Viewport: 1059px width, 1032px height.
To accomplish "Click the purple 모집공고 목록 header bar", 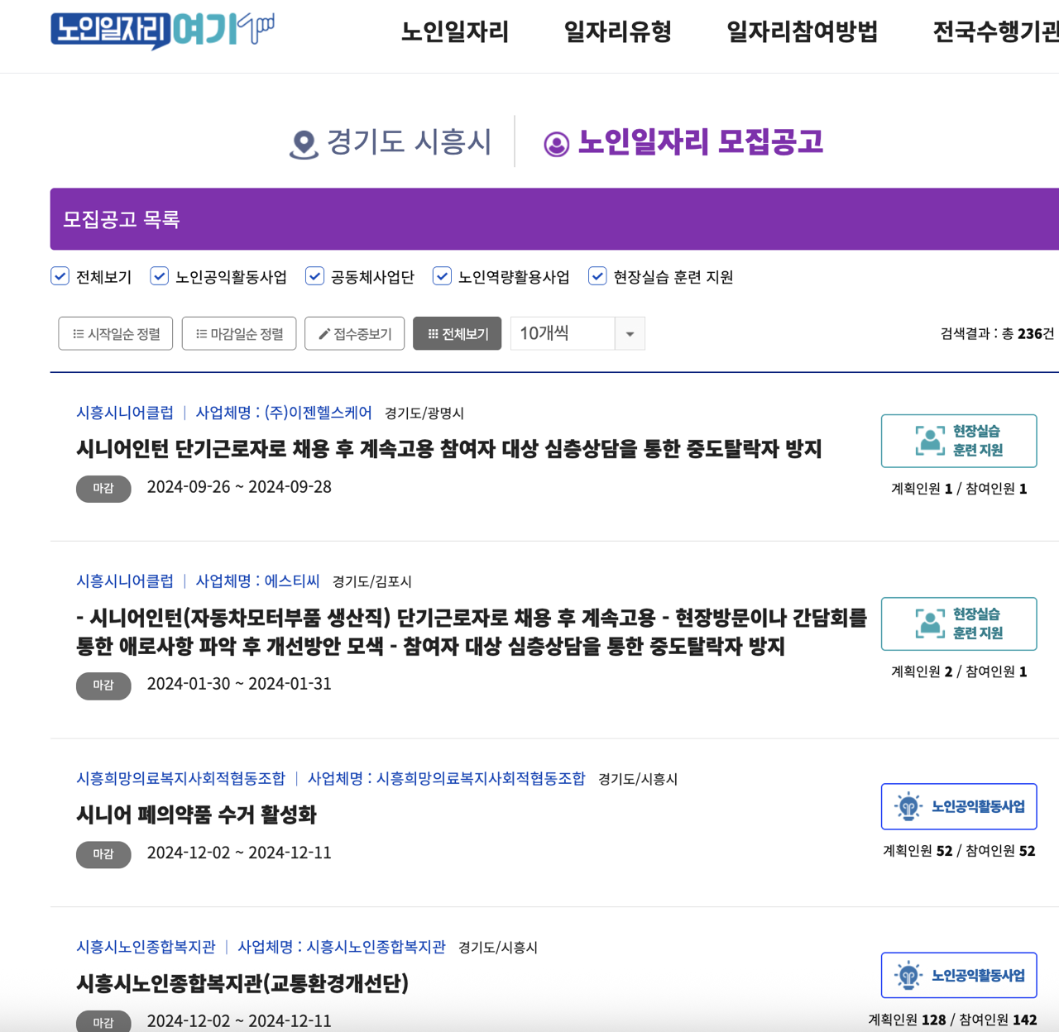I will tap(546, 219).
